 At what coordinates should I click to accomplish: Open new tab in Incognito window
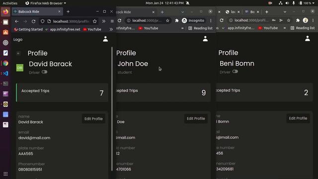pyautogui.click(x=162, y=12)
